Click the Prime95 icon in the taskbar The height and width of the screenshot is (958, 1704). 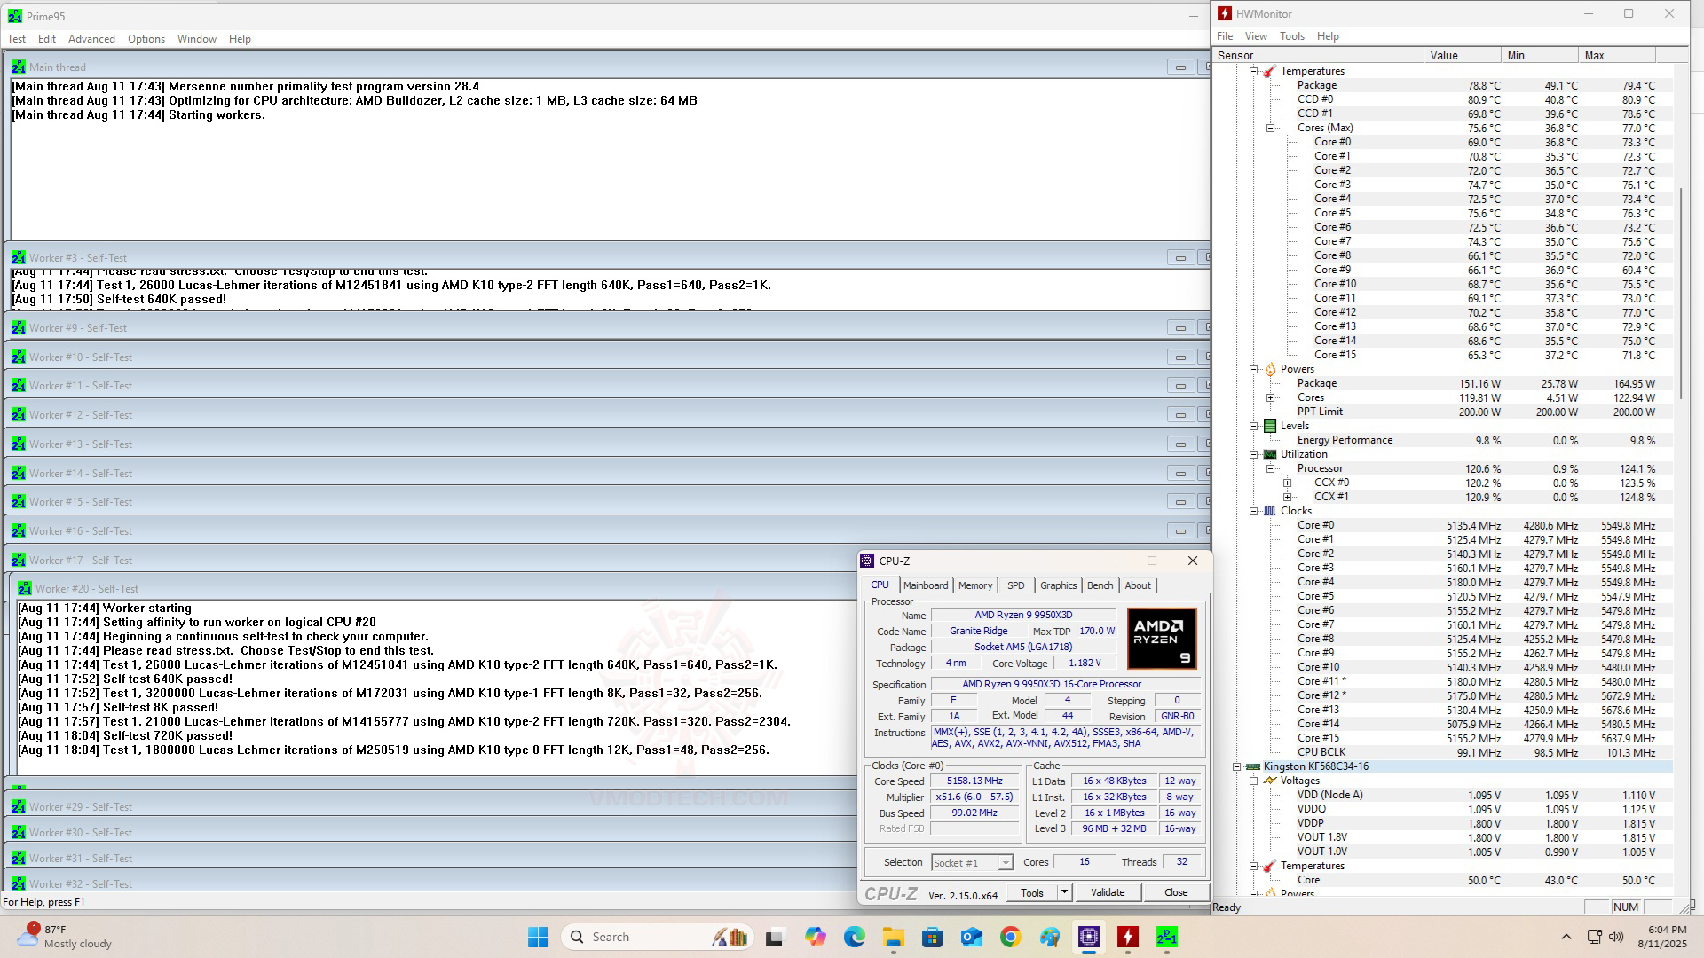[x=1166, y=937]
